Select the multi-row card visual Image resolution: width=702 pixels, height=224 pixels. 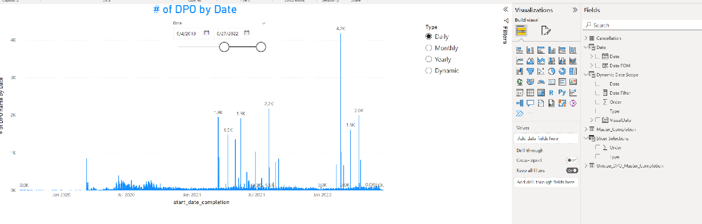pos(562,82)
